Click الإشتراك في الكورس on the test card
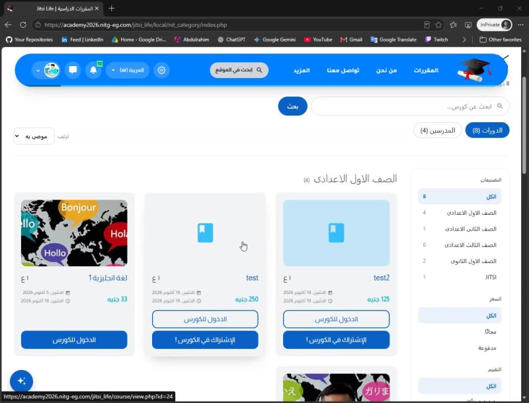The height and width of the screenshot is (403, 529). [x=205, y=340]
